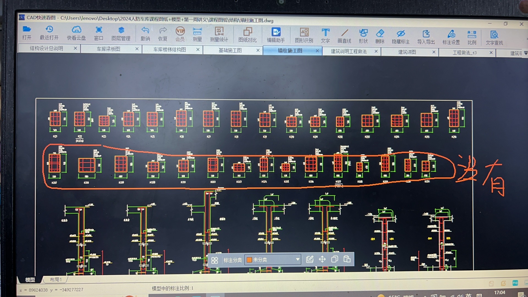Close the 结构设计总说明 tab
528x297 pixels.
point(75,48)
